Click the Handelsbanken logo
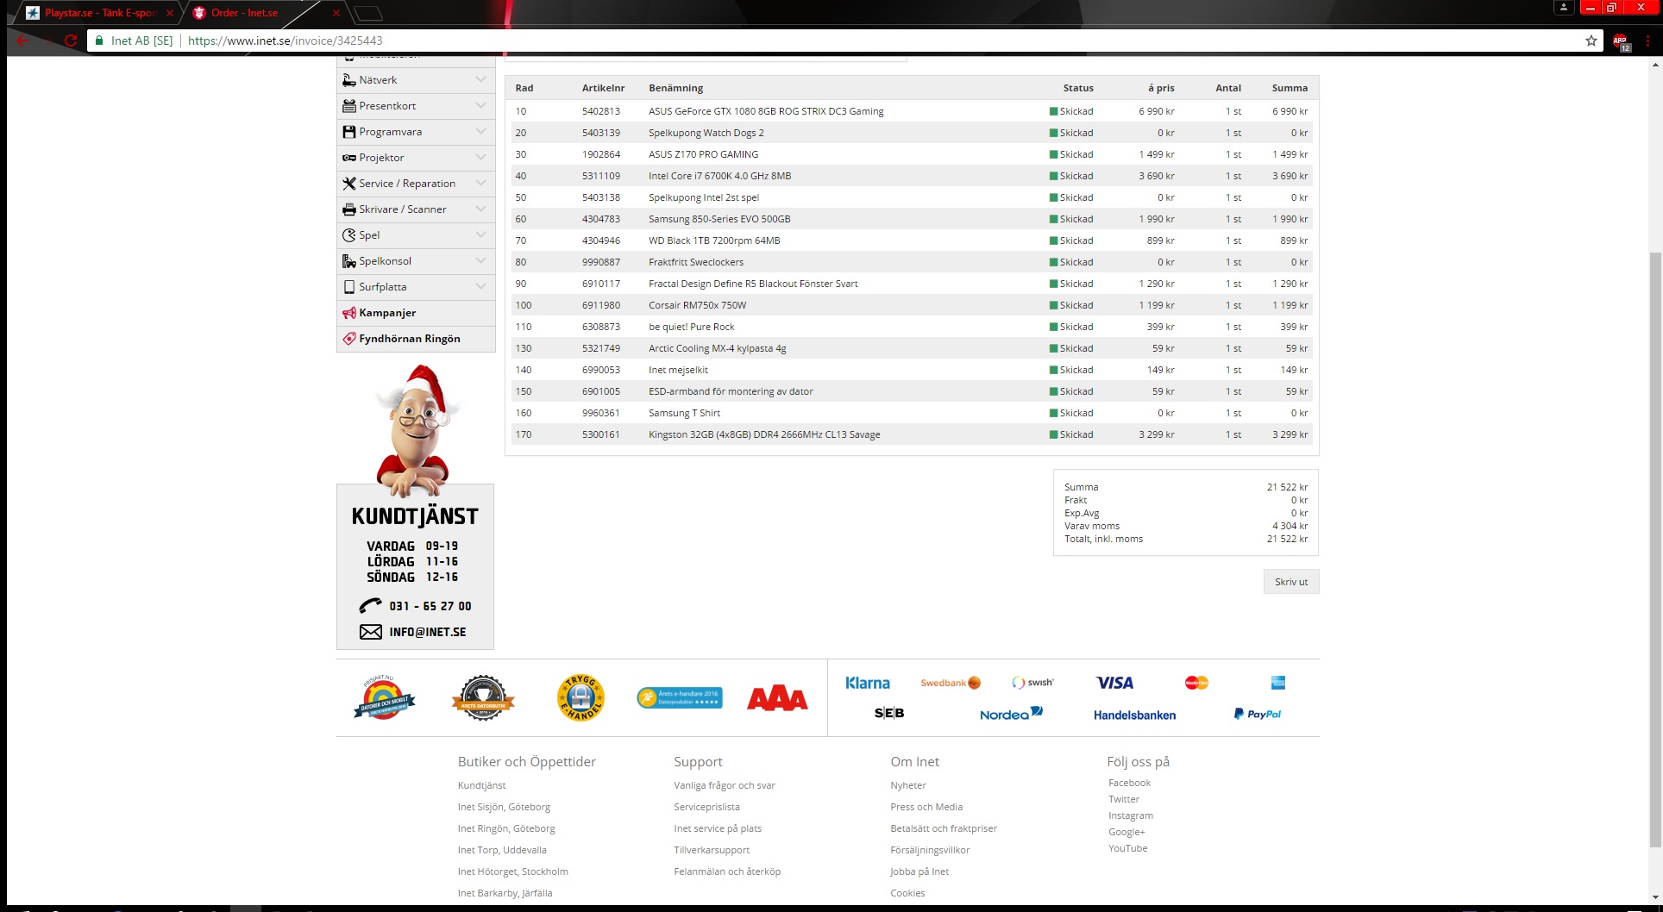The height and width of the screenshot is (912, 1663). 1134,715
